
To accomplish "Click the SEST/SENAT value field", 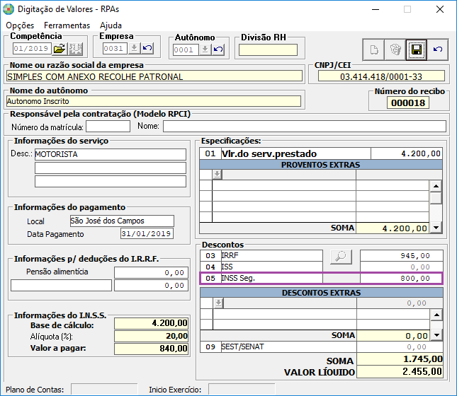I will coord(400,346).
